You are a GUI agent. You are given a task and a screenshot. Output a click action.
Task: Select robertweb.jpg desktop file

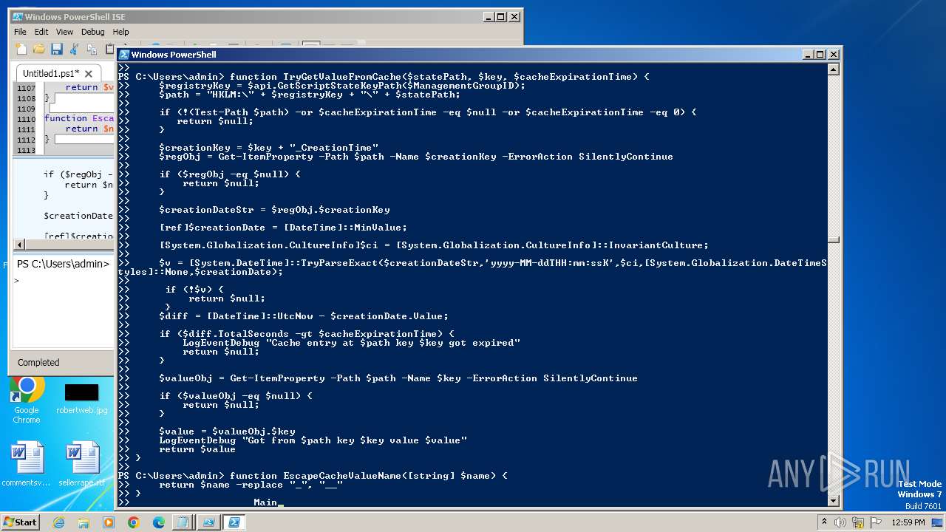click(81, 399)
